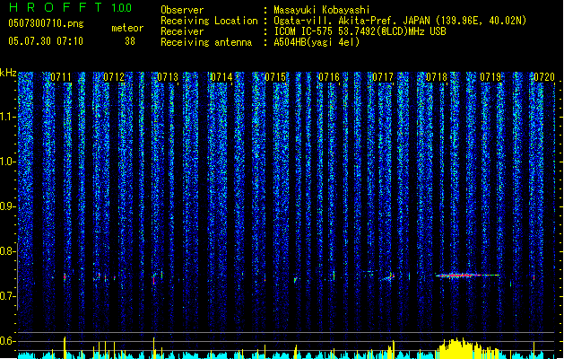Click the 0.9 frequency axis label
Screen dimensions: 564x359
tap(7, 206)
